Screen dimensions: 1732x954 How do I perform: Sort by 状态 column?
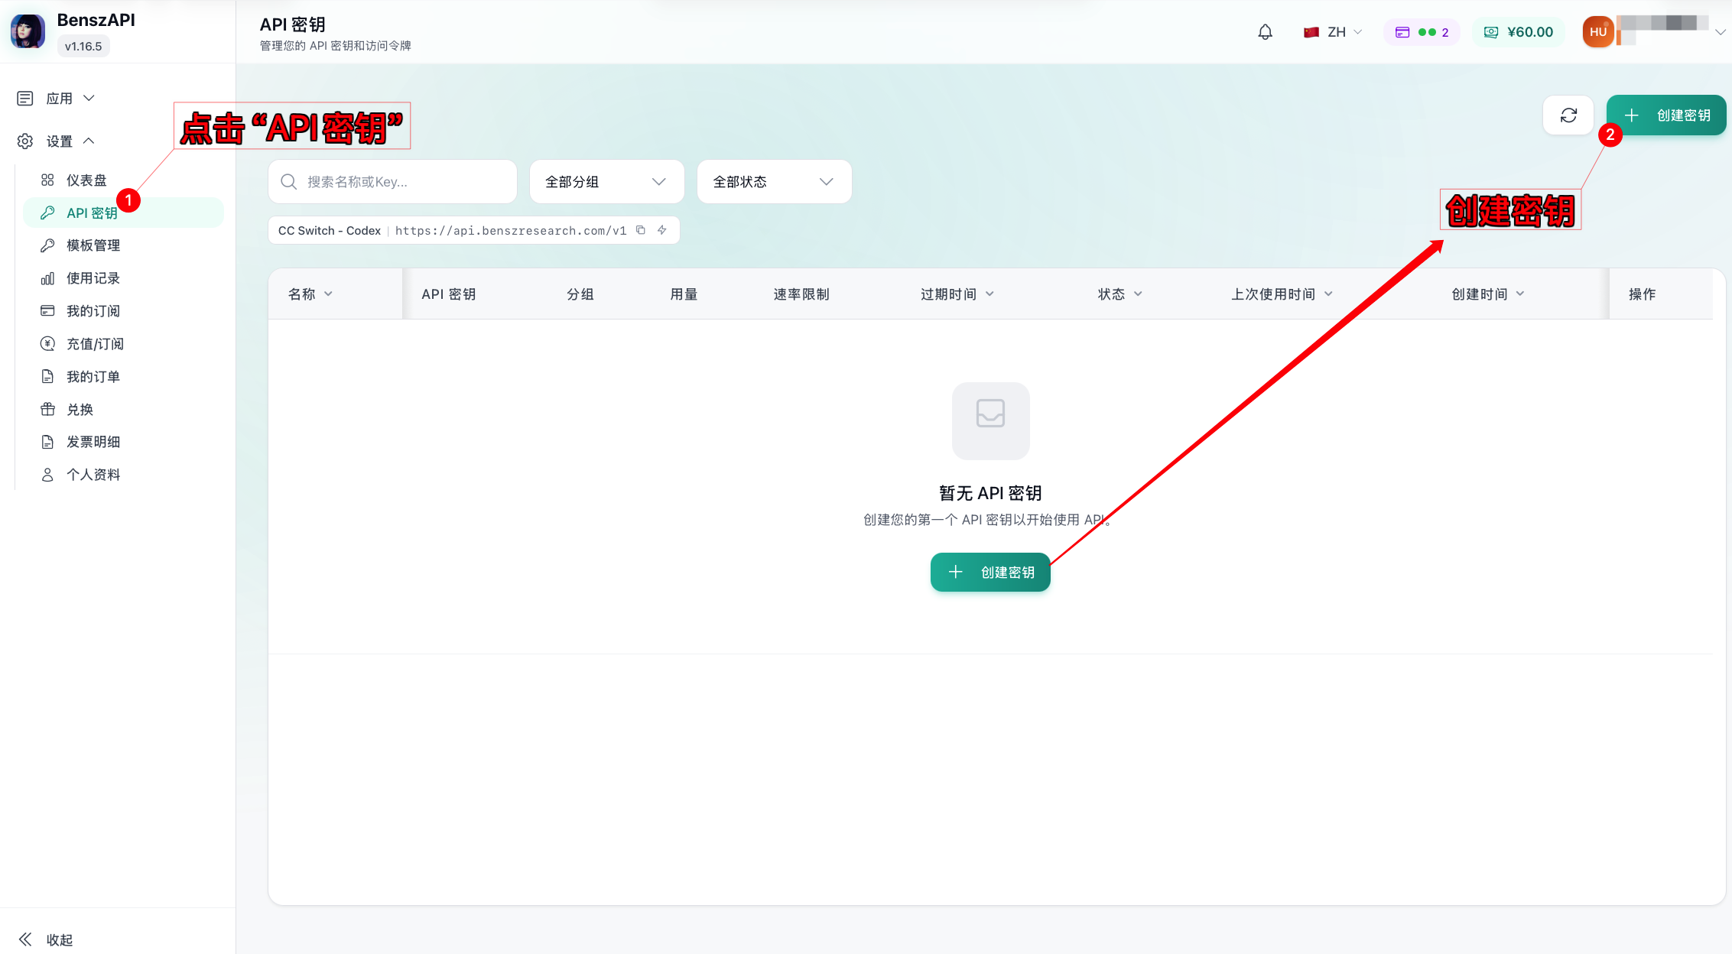click(1120, 294)
